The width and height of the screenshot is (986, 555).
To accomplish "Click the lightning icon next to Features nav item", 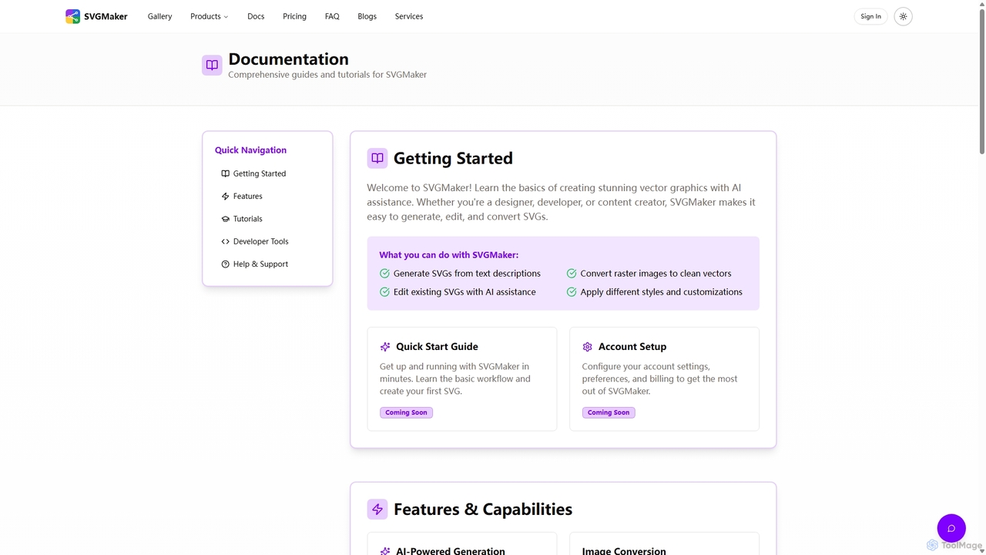I will point(225,197).
